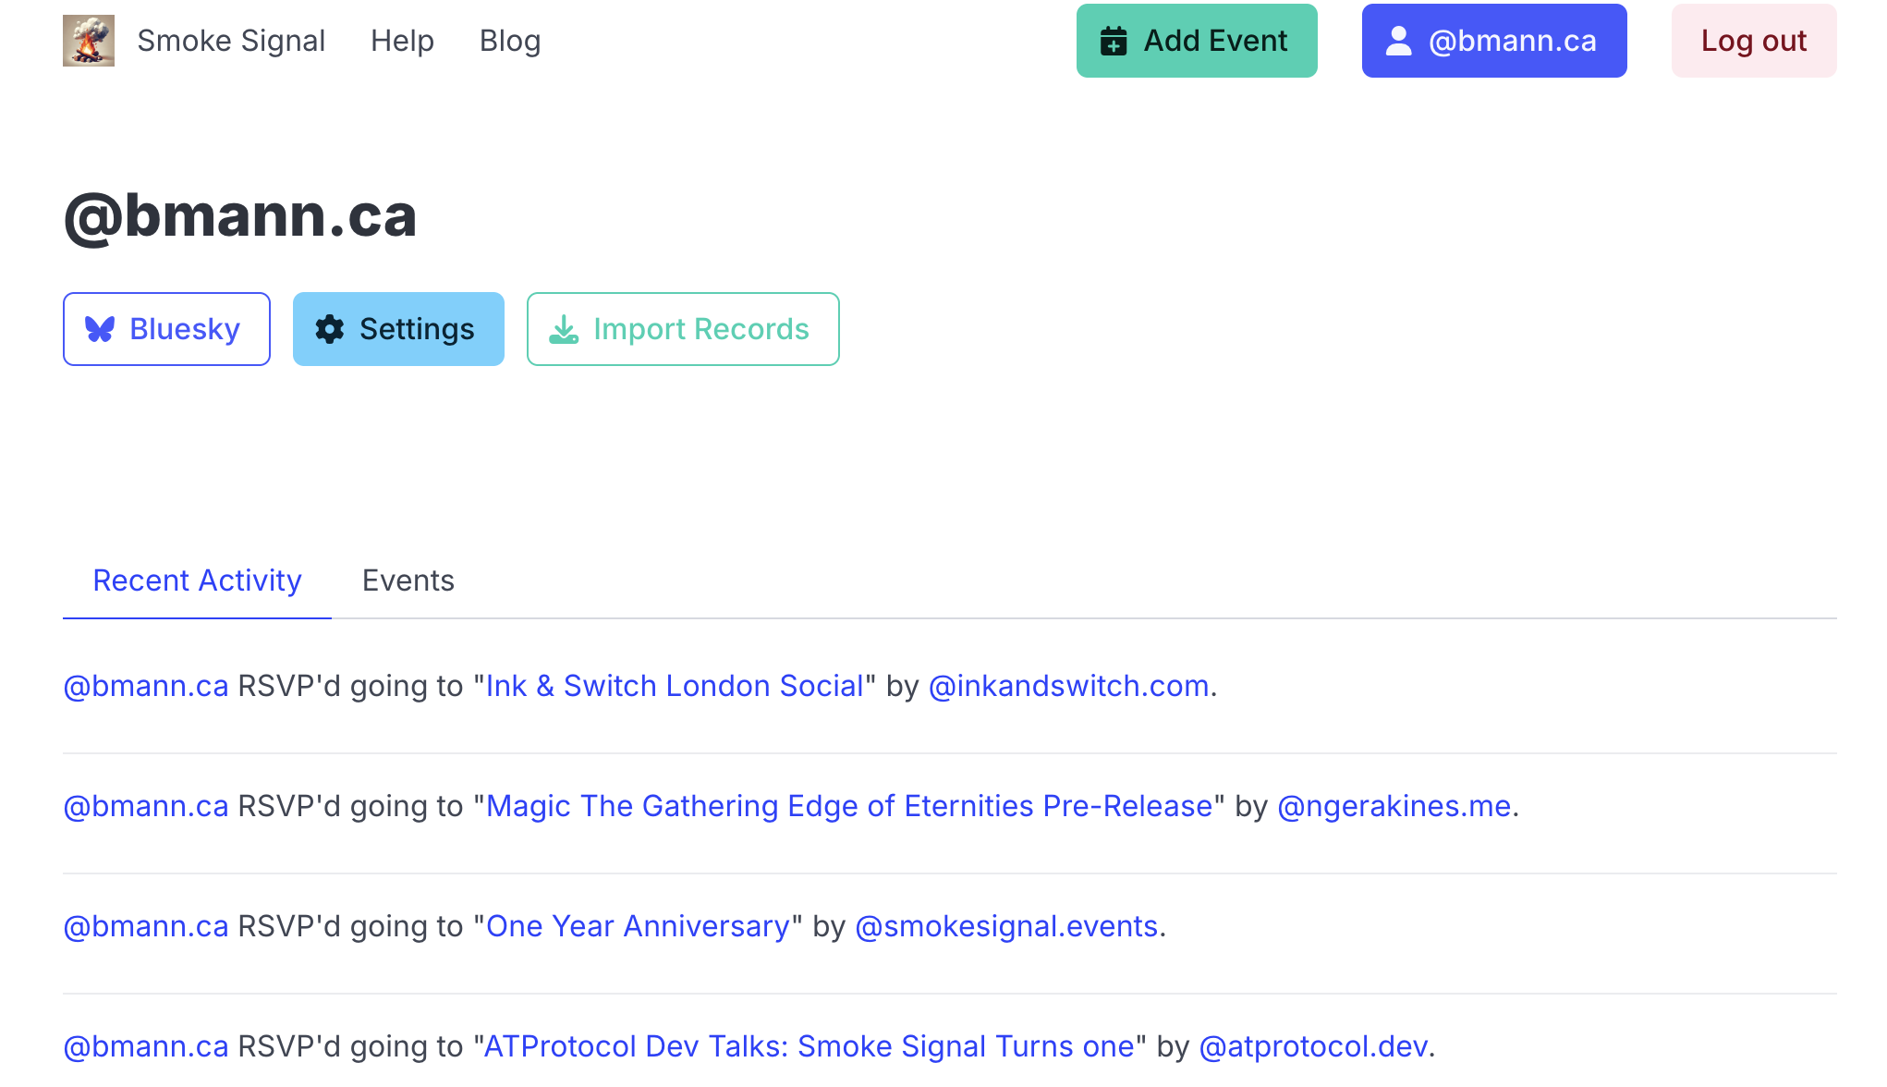This screenshot has height=1087, width=1887.
Task: Open ATProtocol Dev Talks event link
Action: 810,1046
